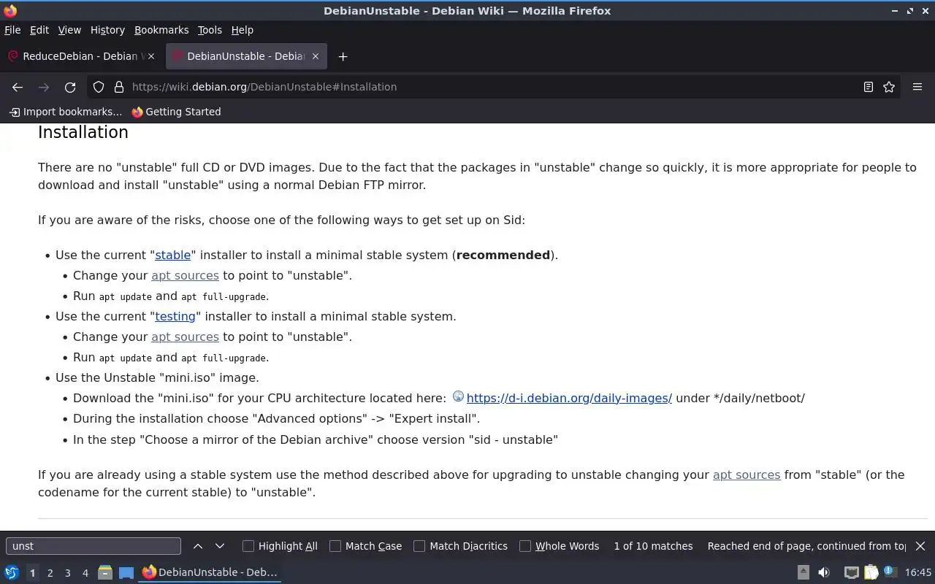Go back to the previous page
Viewport: 935px width, 584px height.
18,87
